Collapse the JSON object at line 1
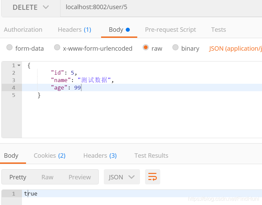The image size is (262, 205). 19,65
